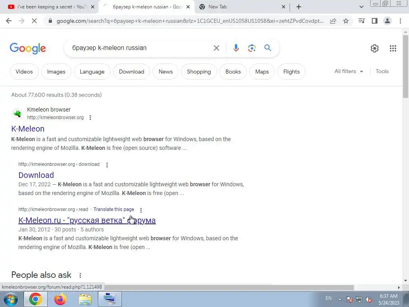Click the address bar URL

click(190, 21)
